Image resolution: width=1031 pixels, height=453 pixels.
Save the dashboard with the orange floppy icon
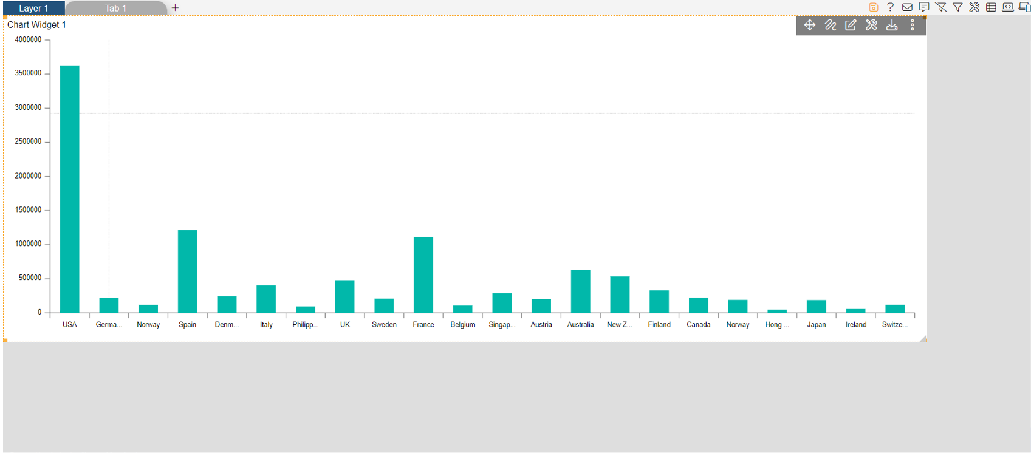click(x=873, y=7)
